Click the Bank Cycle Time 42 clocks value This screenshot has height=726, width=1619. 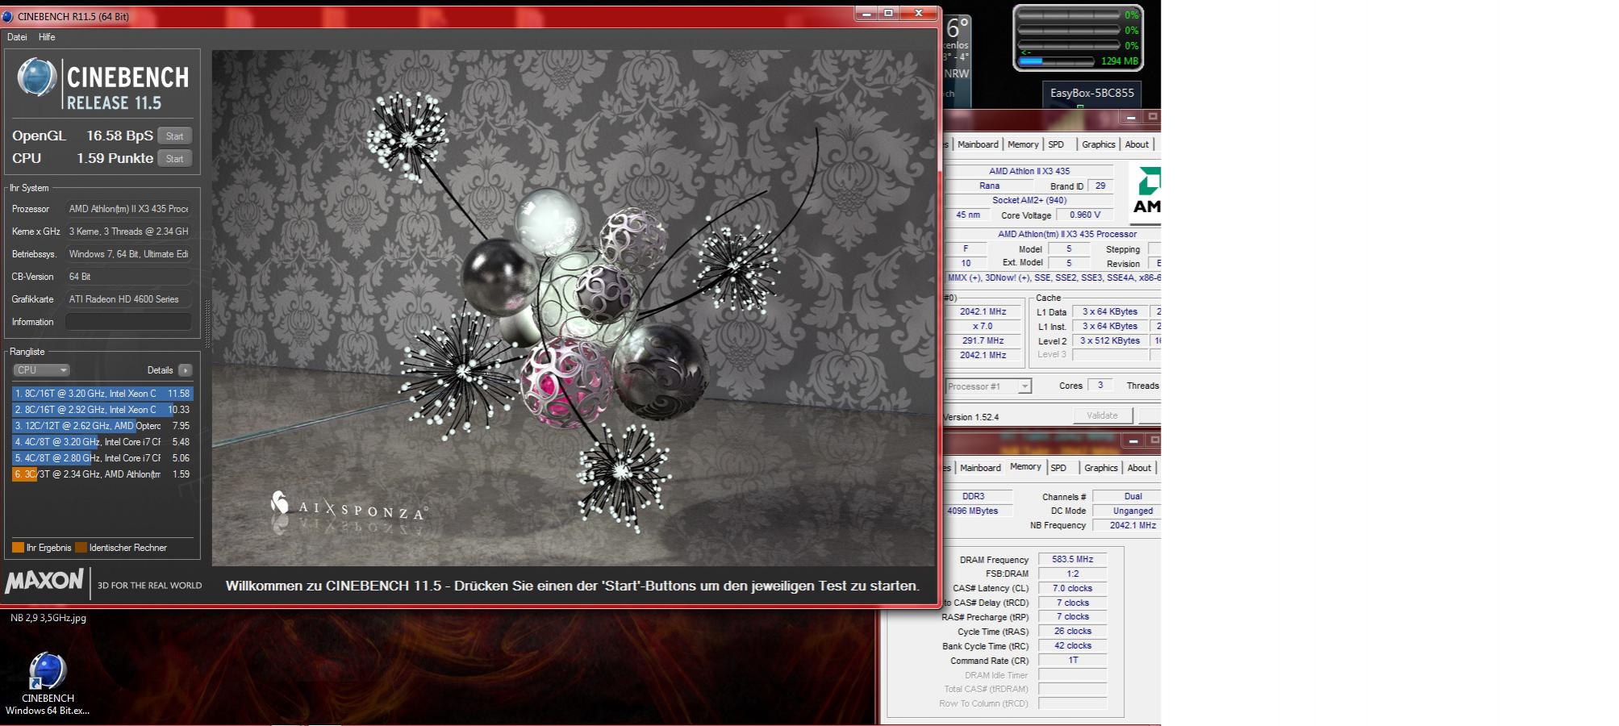click(1072, 645)
